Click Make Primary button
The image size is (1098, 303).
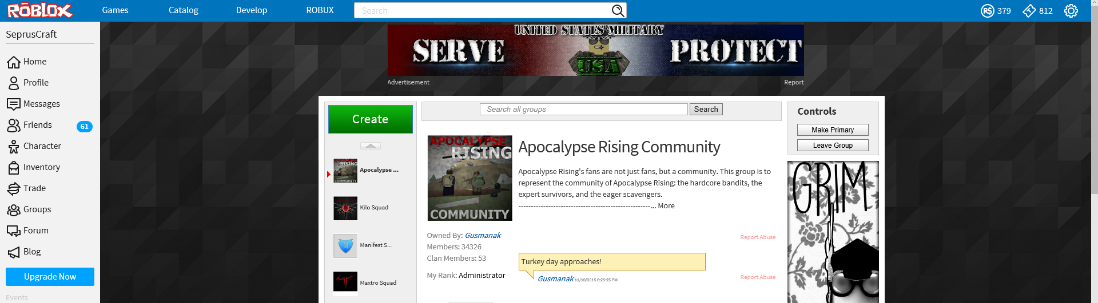(x=833, y=130)
